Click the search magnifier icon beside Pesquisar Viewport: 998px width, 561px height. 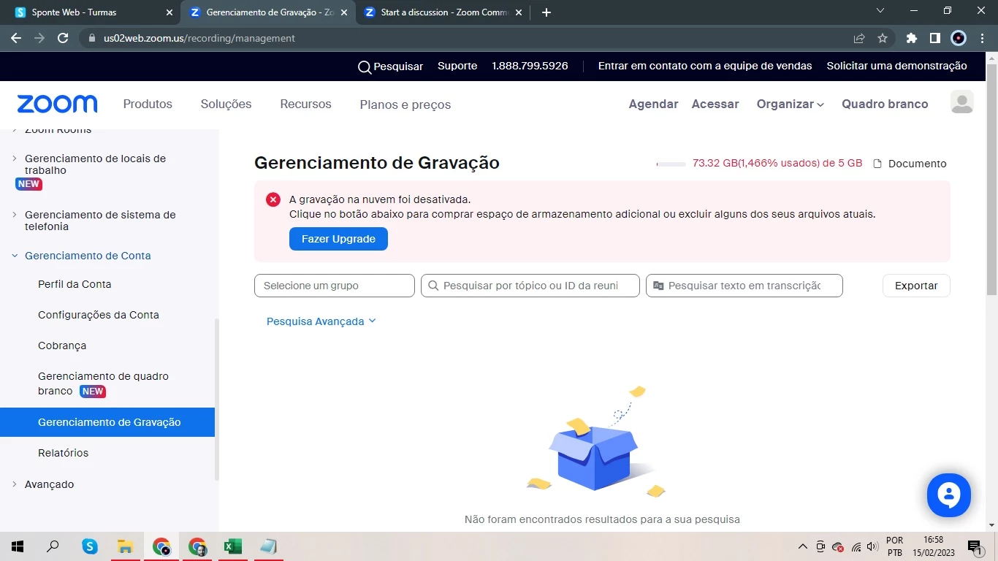(x=364, y=67)
